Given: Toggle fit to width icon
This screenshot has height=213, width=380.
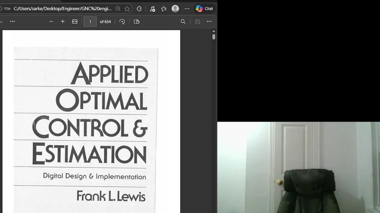Looking at the screenshot, I should 75,22.
